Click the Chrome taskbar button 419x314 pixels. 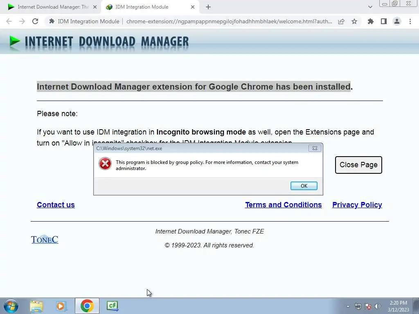click(87, 306)
